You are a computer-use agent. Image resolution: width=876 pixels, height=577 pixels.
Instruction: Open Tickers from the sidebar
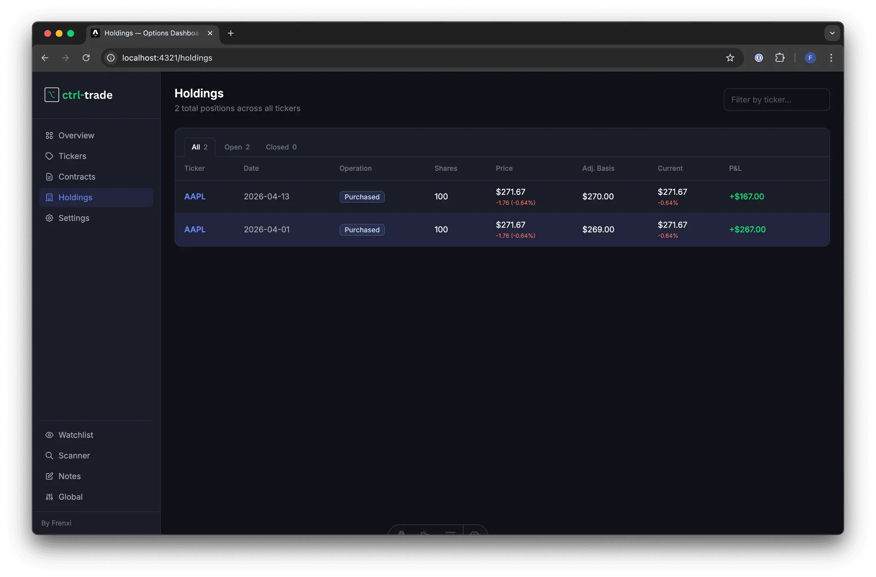pyautogui.click(x=96, y=156)
